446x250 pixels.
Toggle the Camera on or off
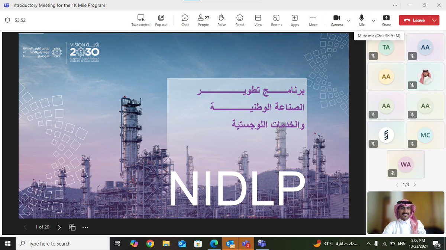point(337,20)
